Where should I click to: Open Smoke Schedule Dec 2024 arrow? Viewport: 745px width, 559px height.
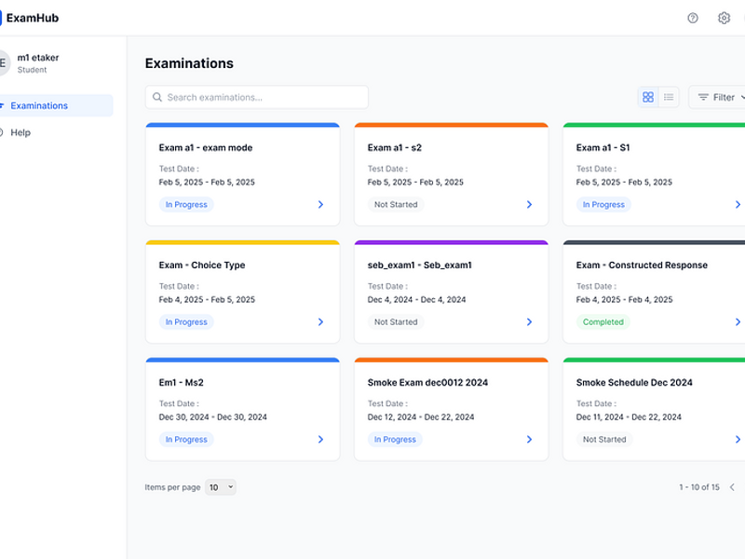(x=738, y=439)
